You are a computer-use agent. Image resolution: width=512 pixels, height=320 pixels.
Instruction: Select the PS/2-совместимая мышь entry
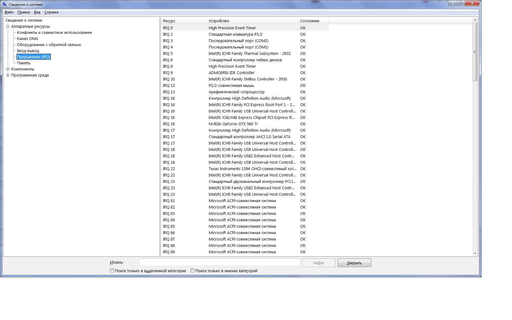tap(245, 85)
